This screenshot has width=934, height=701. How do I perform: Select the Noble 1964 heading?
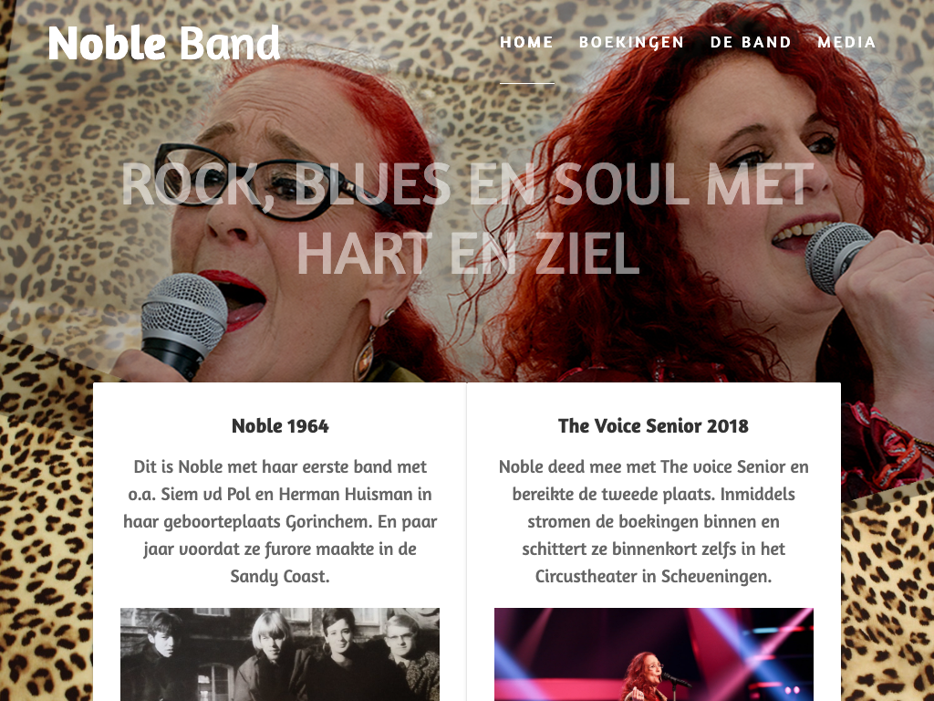[x=280, y=425]
